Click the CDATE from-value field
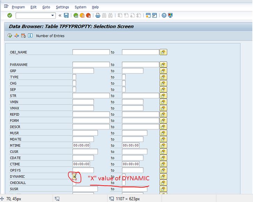The height and width of the screenshot is (202, 253). click(83, 158)
